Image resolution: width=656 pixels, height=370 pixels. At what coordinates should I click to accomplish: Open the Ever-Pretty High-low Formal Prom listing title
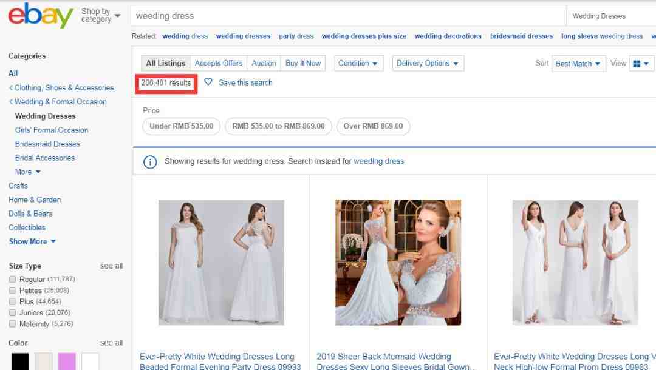(575, 362)
